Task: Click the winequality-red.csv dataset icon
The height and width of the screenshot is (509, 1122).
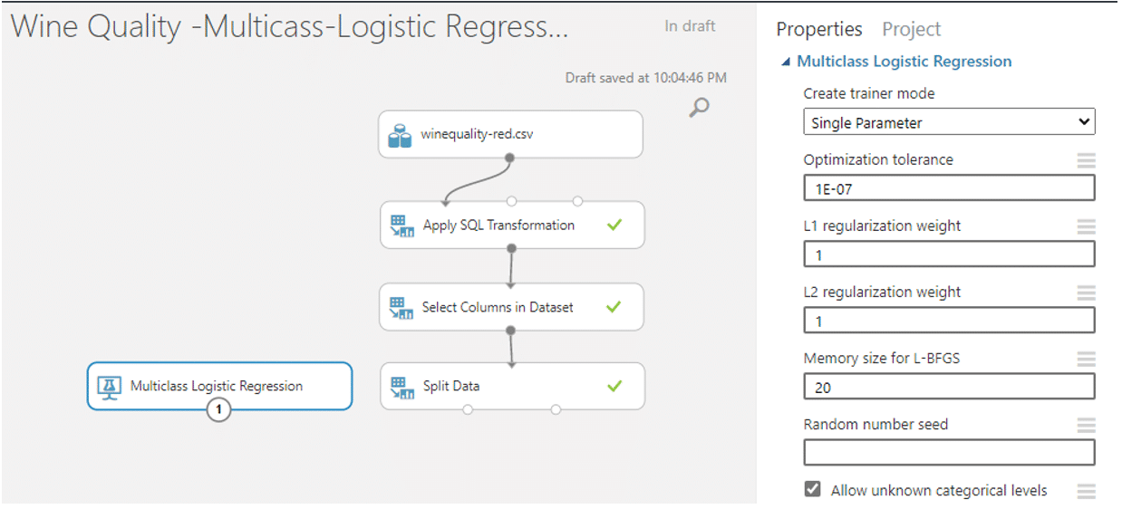Action: click(400, 137)
